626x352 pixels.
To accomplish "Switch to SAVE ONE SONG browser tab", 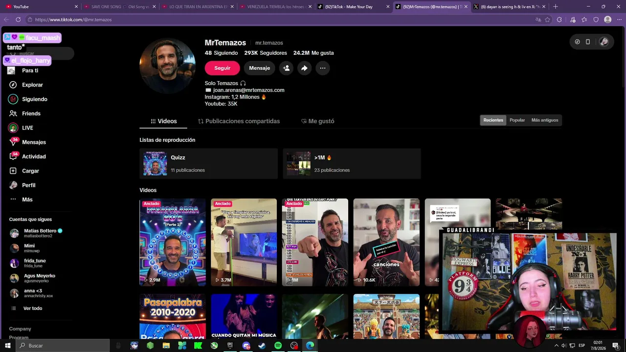I will click(x=119, y=6).
